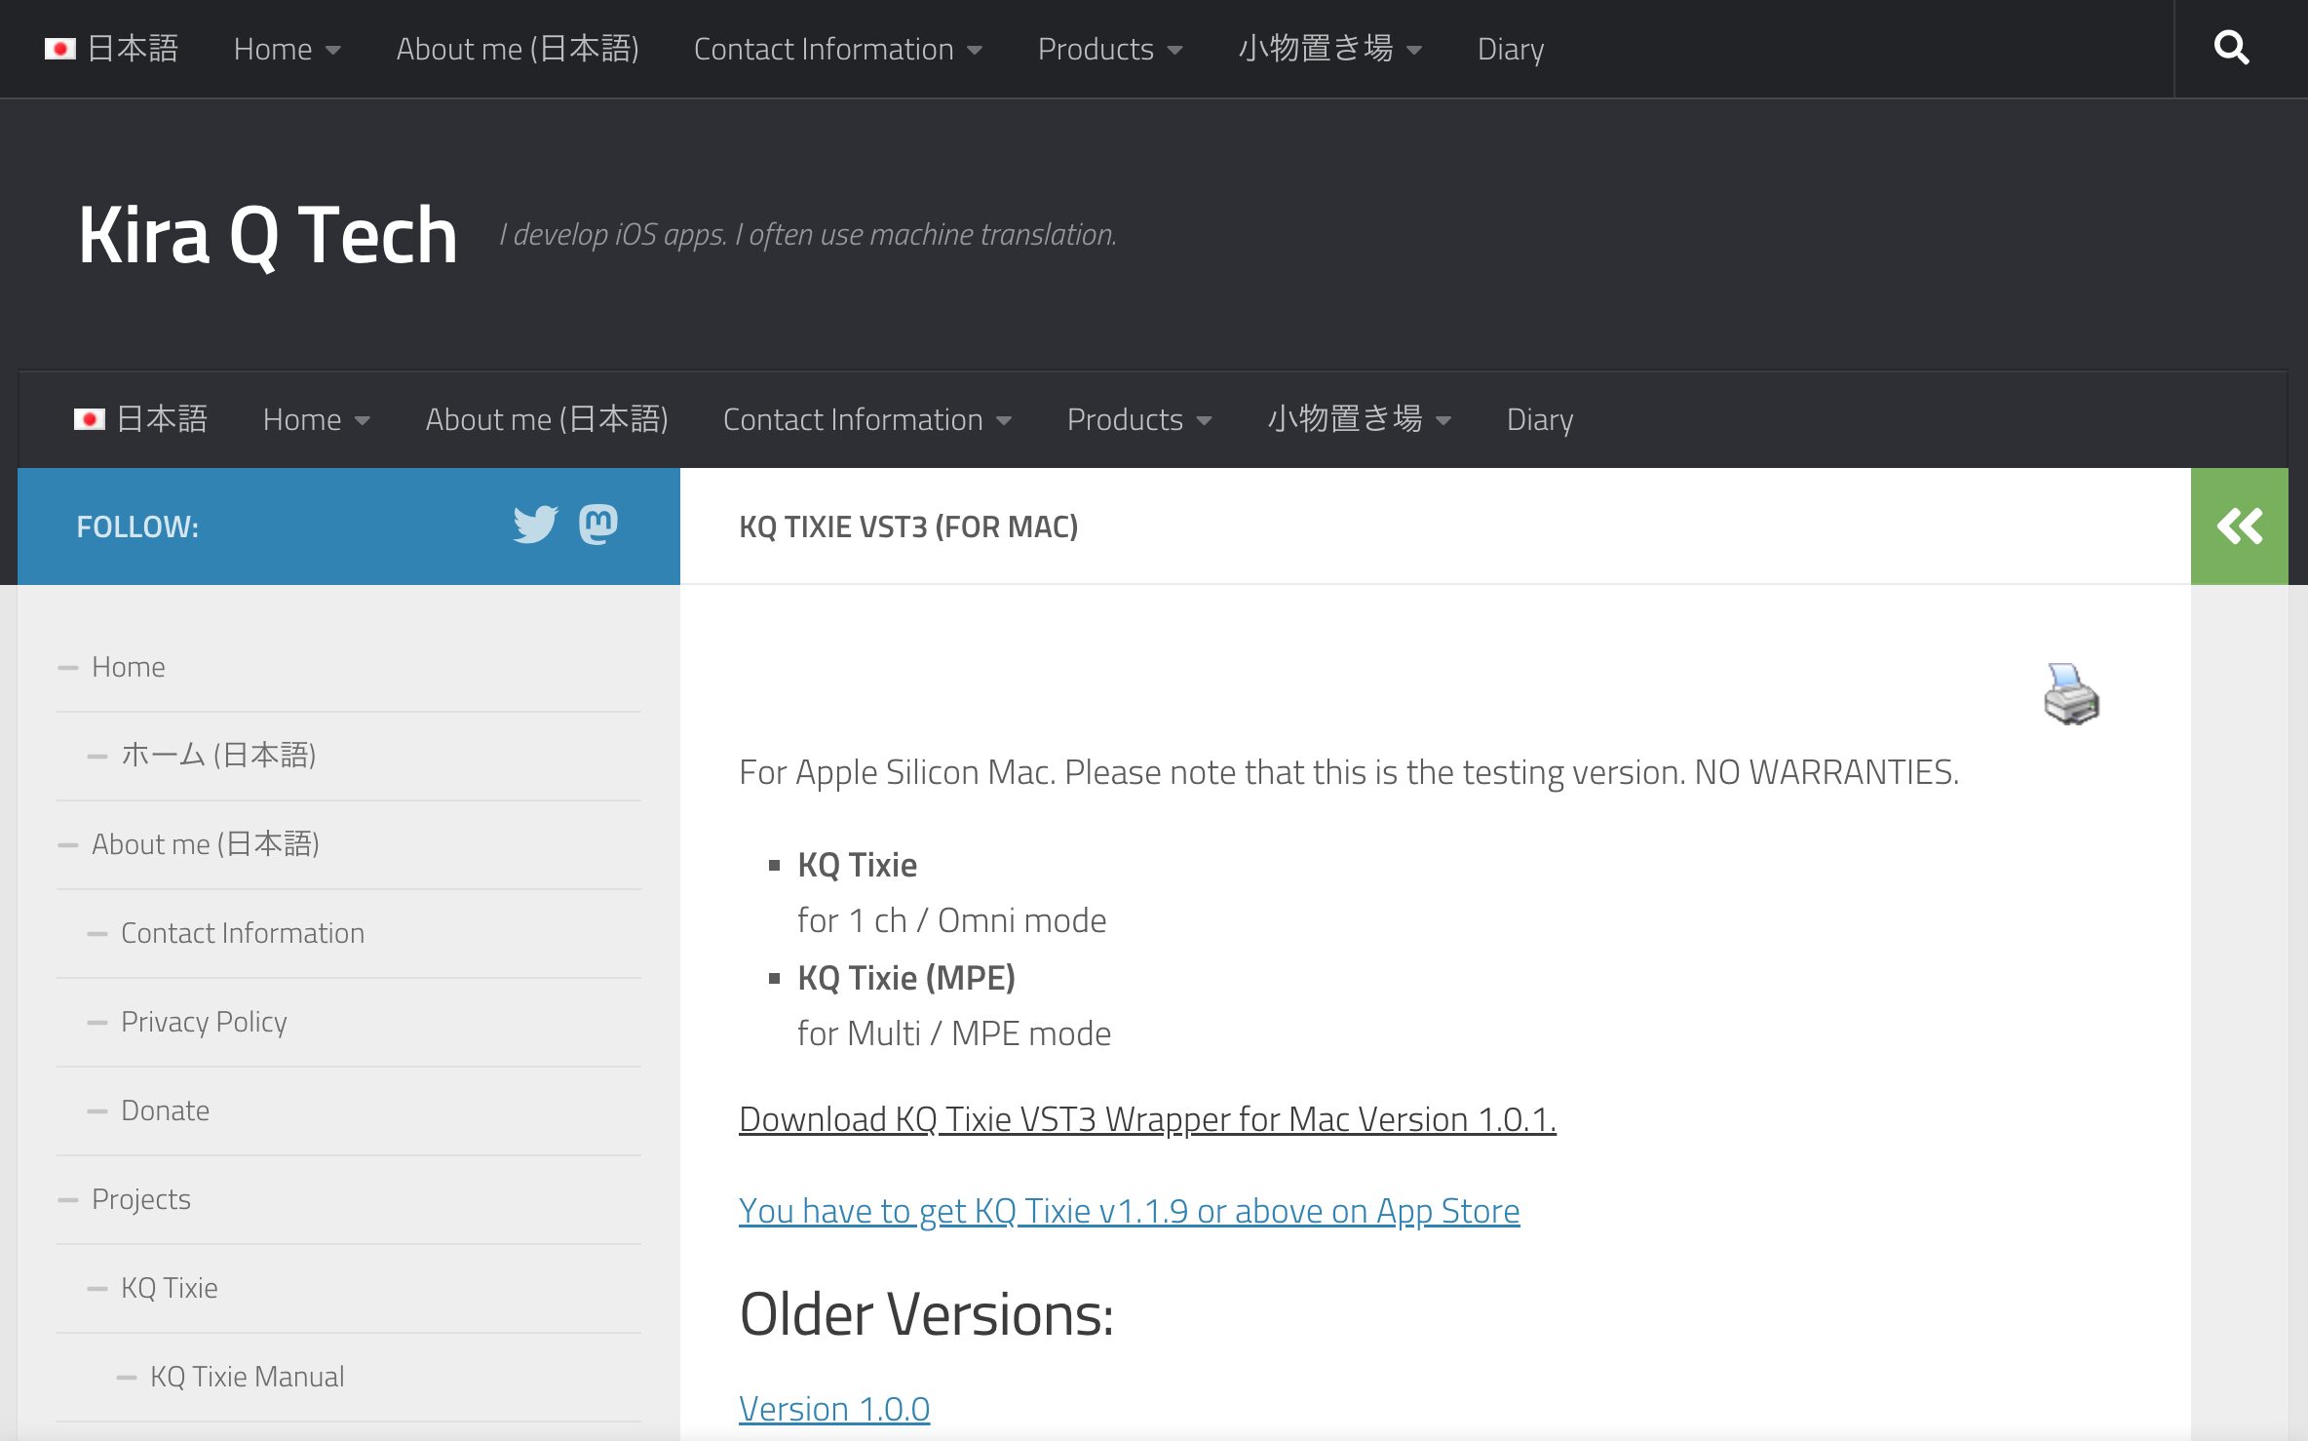Viewport: 2308px width, 1441px height.
Task: Open ホーム (日本語) in the sidebar
Action: pos(218,755)
